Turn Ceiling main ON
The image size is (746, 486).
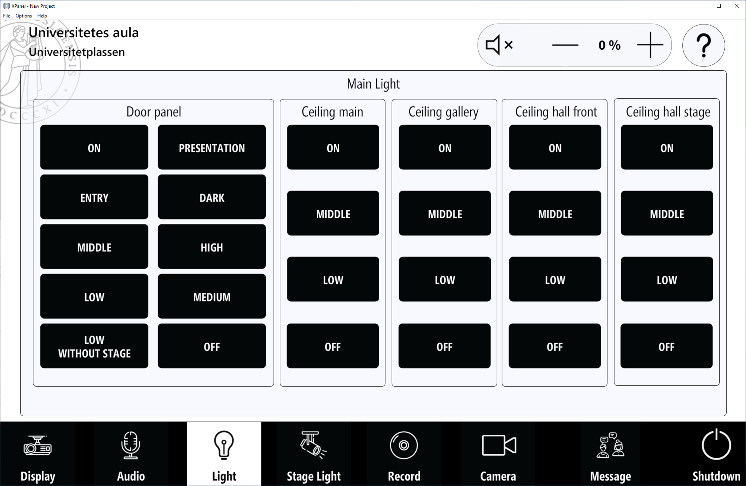(x=333, y=147)
